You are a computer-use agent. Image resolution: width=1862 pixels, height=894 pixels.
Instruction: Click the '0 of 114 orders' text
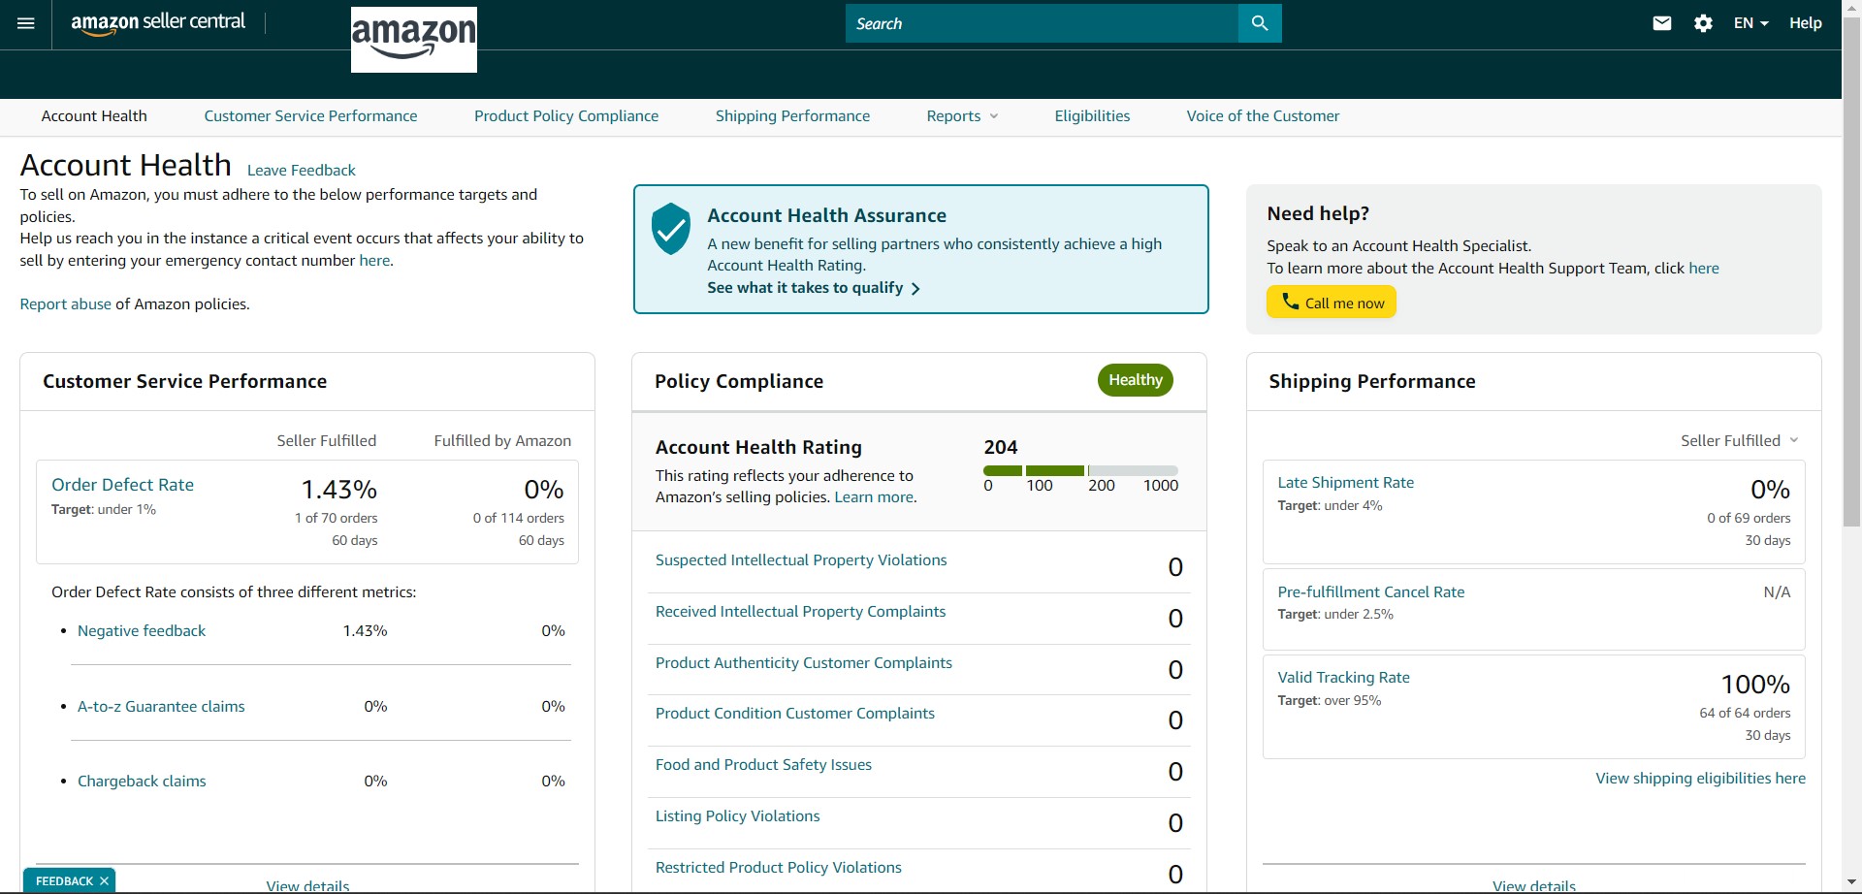518,519
